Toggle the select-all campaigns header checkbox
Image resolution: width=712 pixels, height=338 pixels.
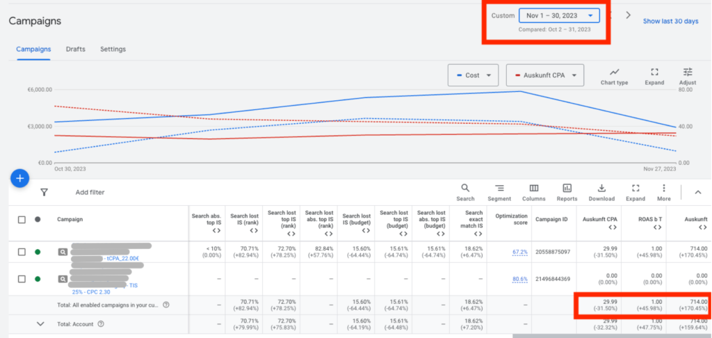pyautogui.click(x=22, y=220)
